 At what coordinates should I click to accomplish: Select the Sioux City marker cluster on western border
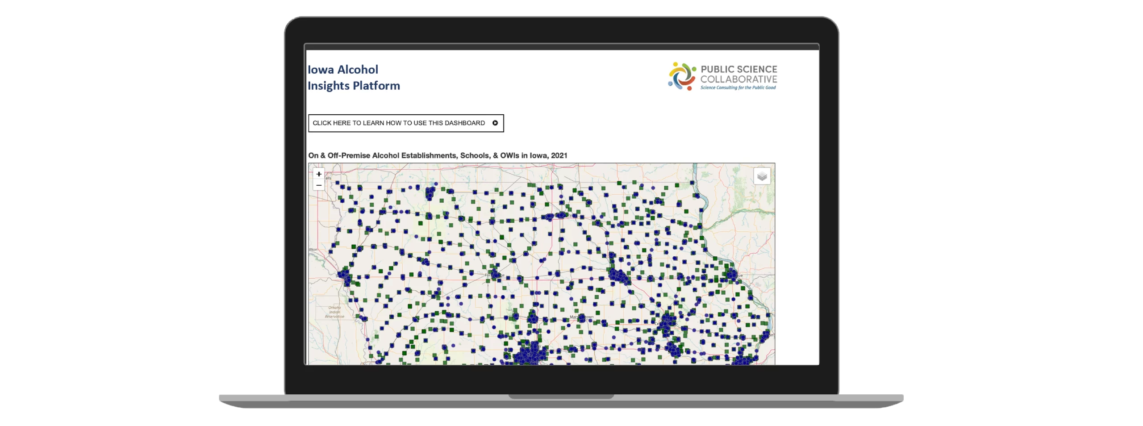coord(344,276)
